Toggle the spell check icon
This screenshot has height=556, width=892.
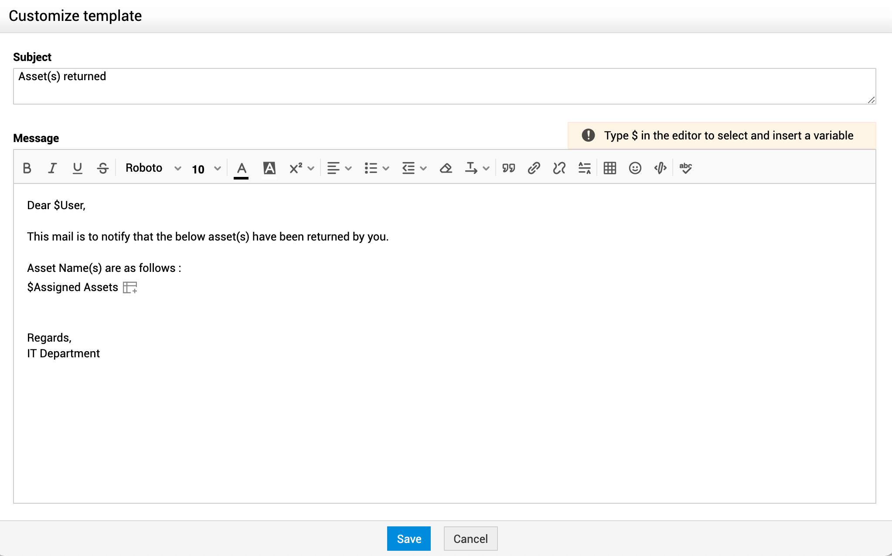click(685, 168)
